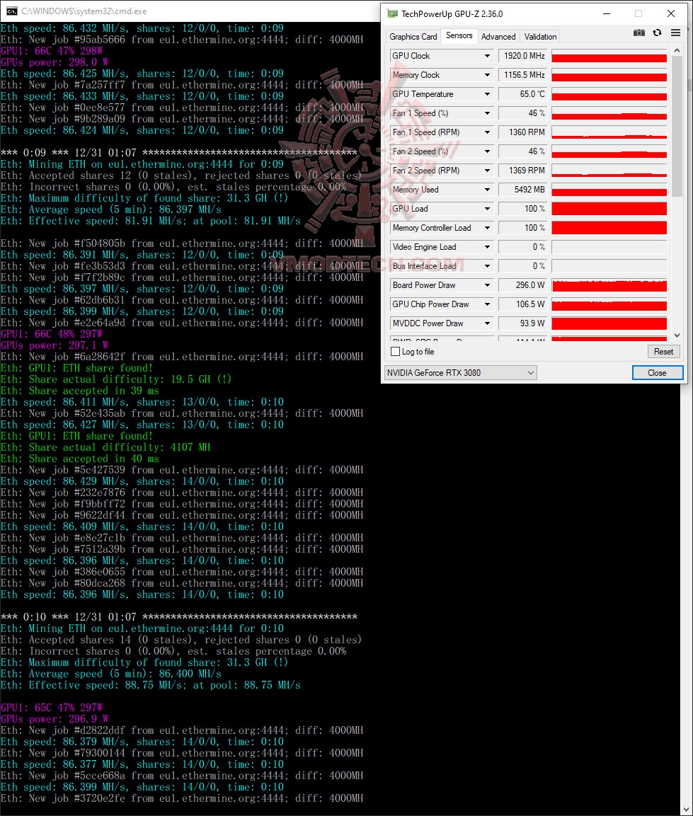This screenshot has width=693, height=816.
Task: Switch to the Advanced tab
Action: coord(498,36)
